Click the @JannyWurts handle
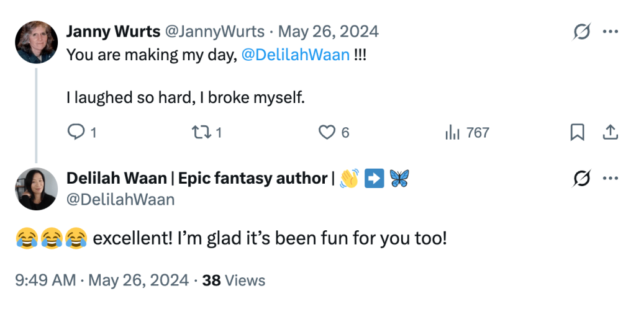 click(x=214, y=32)
